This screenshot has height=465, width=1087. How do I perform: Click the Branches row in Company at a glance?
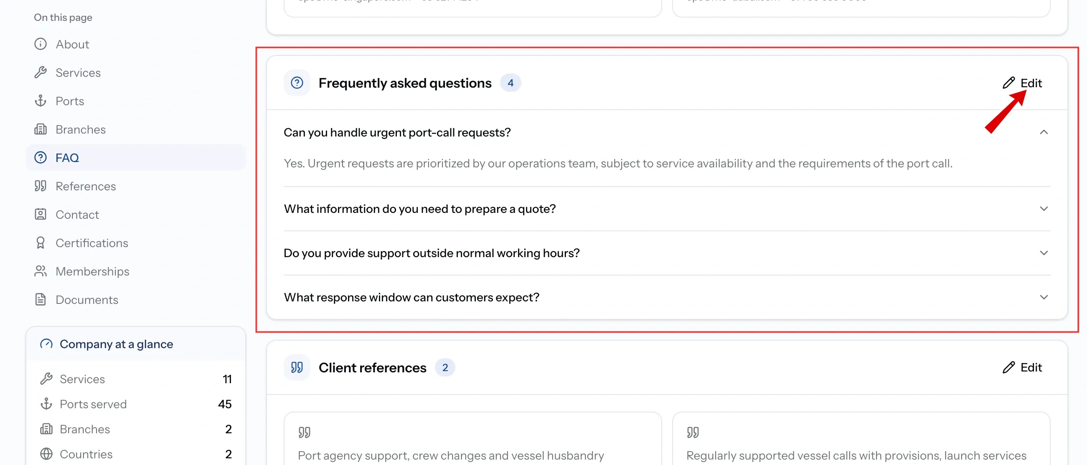(136, 429)
